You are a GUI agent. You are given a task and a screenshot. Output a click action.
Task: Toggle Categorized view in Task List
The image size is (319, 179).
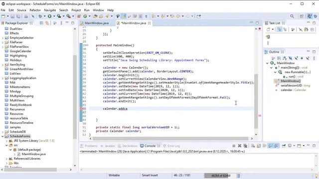point(280,29)
